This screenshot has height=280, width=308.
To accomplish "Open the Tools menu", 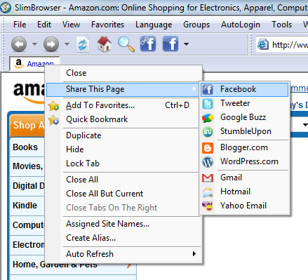I will pos(281,25).
